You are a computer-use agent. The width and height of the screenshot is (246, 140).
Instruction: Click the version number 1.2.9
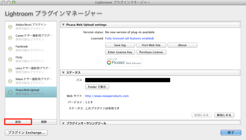point(89,102)
